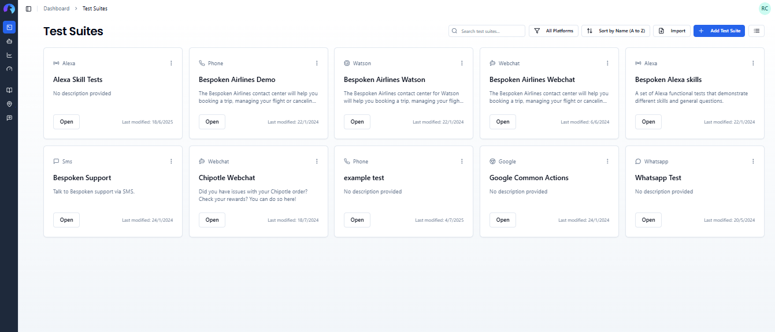Click Webchat platform icon on Chipotle Webchat
The image size is (775, 332).
pyautogui.click(x=202, y=162)
